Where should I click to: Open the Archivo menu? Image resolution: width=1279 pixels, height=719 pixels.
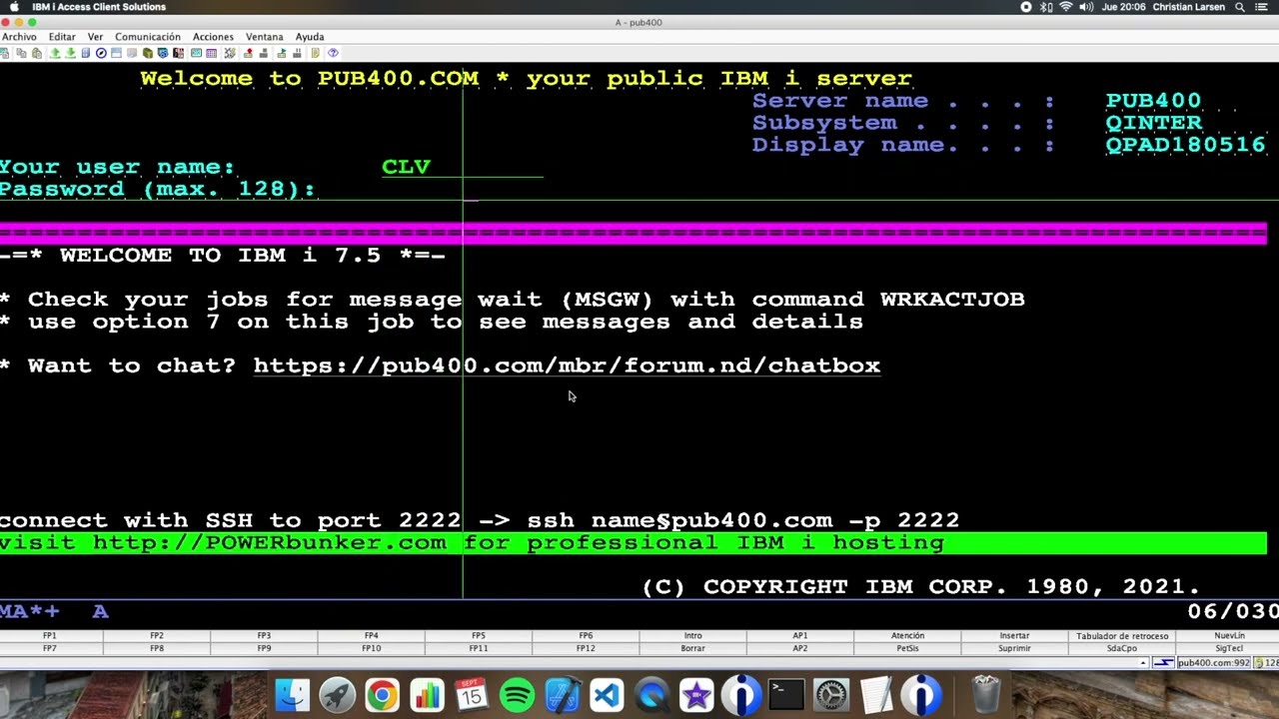[19, 37]
